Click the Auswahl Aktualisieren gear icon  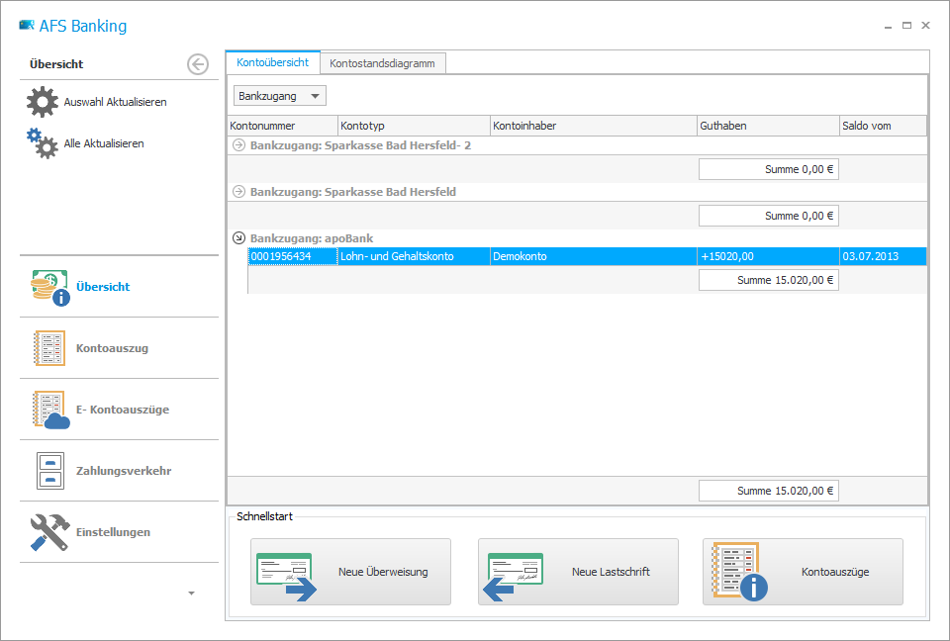click(x=43, y=102)
